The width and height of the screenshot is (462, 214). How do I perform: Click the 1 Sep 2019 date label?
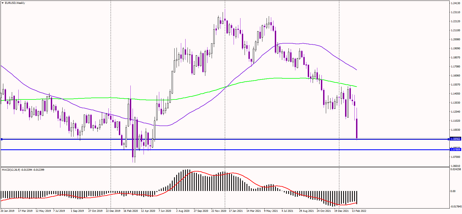77,211
